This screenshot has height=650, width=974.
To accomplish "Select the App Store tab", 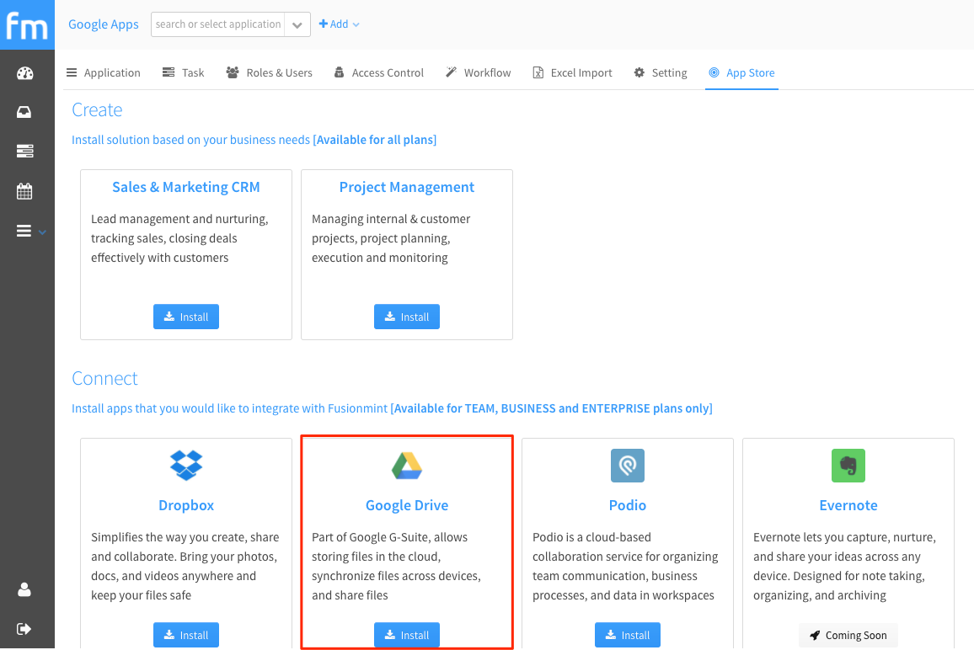I will 741,72.
